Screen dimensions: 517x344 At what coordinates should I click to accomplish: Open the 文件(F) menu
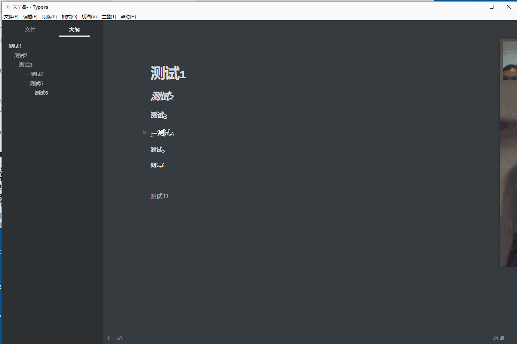click(11, 17)
